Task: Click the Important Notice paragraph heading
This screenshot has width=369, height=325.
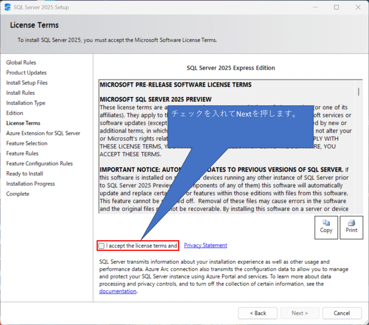Action: click(x=222, y=170)
